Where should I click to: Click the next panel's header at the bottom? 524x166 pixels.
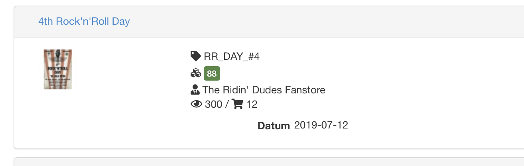pyautogui.click(x=267, y=162)
